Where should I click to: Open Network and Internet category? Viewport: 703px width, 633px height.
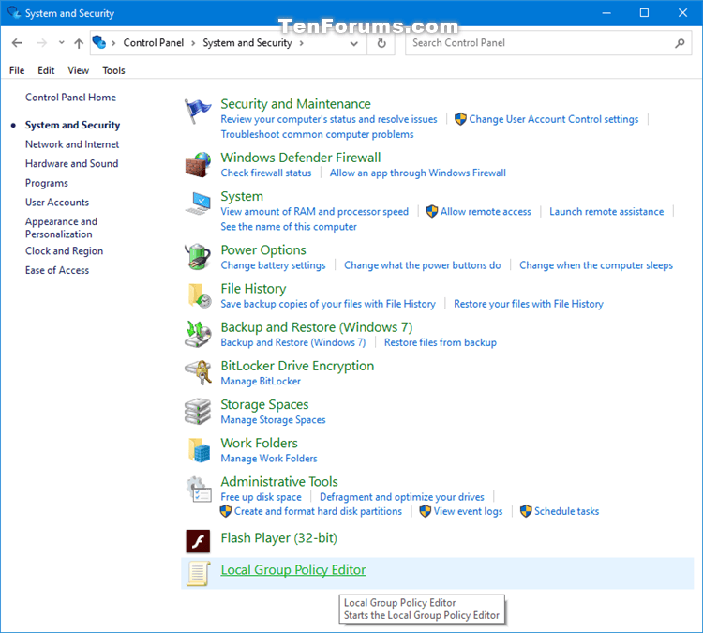coord(72,144)
